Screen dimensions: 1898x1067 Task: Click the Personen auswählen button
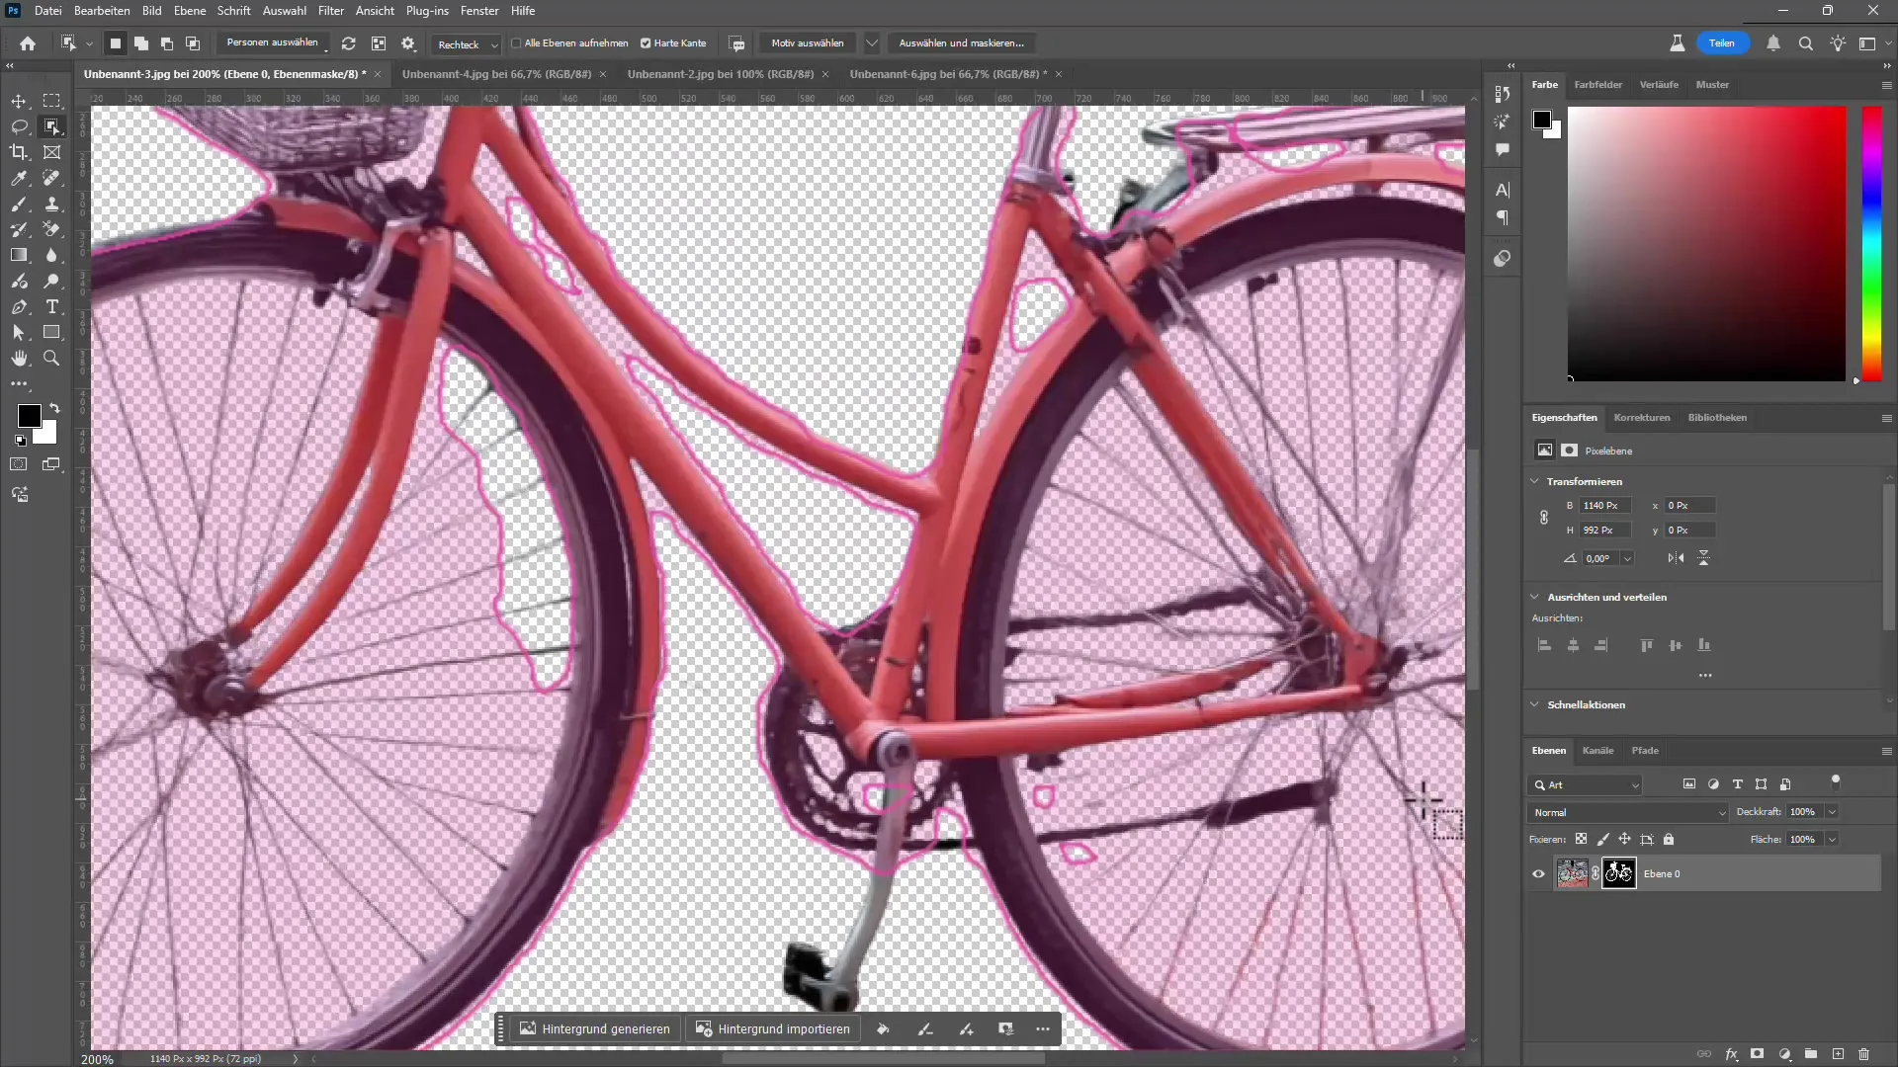tap(273, 43)
